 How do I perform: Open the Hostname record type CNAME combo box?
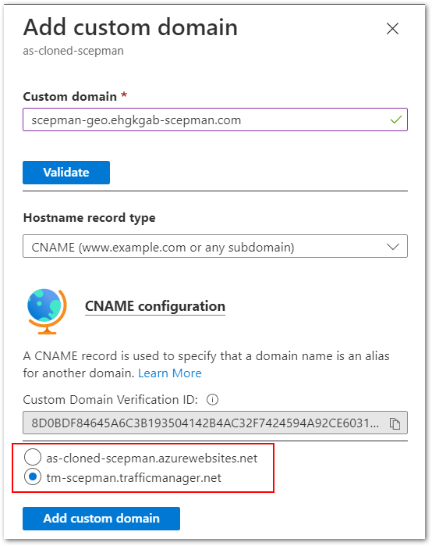(215, 246)
